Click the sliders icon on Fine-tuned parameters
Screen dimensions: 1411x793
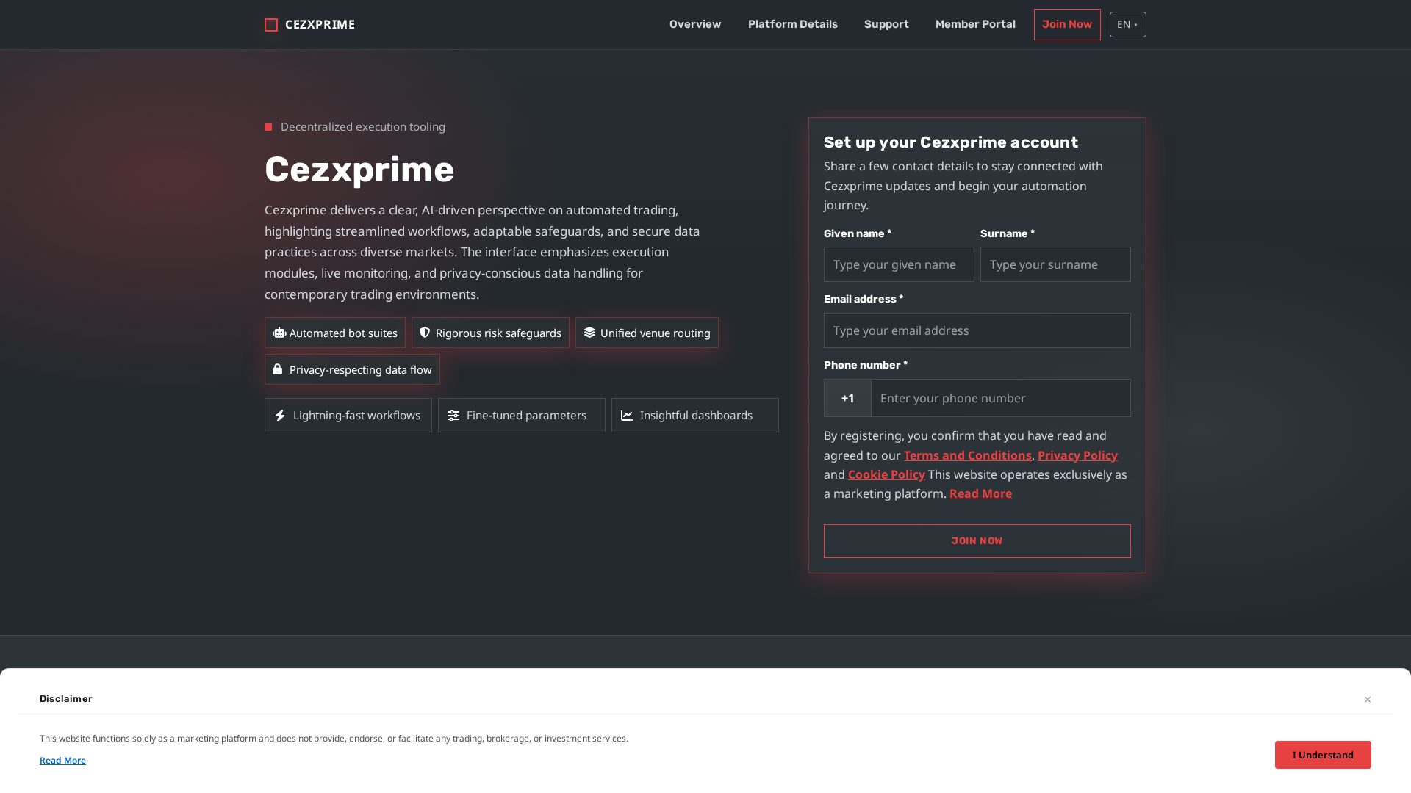(x=453, y=415)
